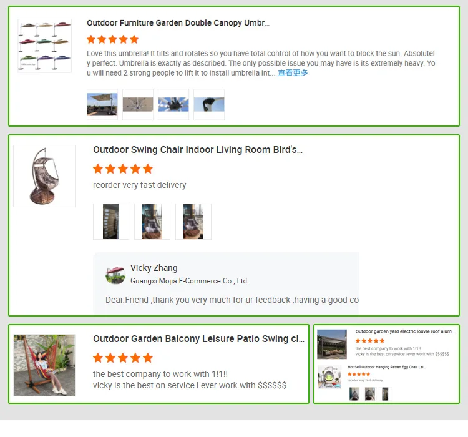Image resolution: width=468 pixels, height=437 pixels.
Task: Open the umbrella crank handle photo
Action: (x=209, y=104)
